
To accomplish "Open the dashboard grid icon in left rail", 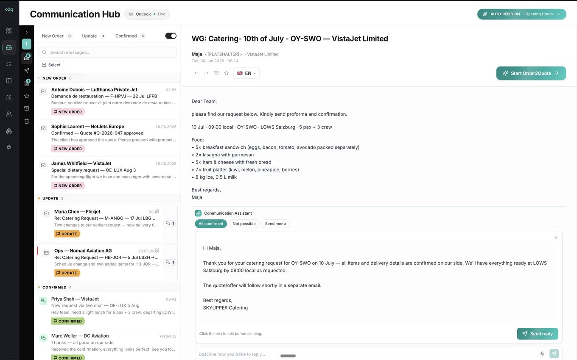I will coord(9,31).
